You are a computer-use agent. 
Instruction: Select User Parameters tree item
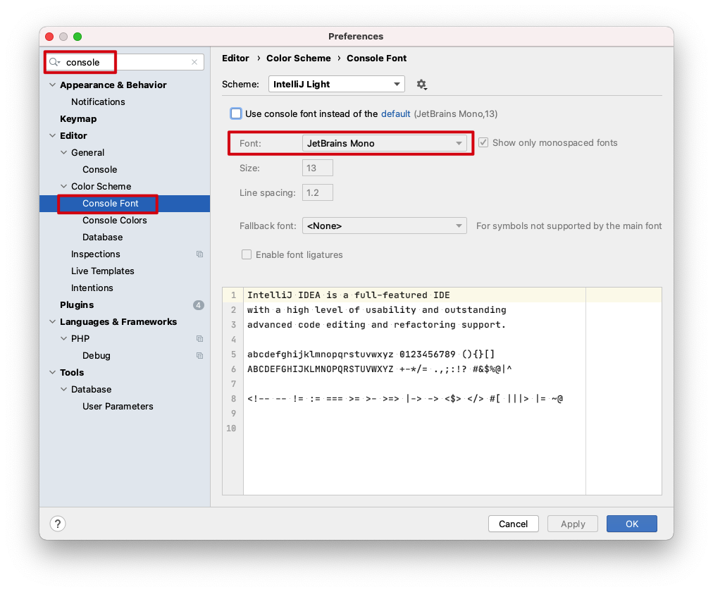coord(118,407)
